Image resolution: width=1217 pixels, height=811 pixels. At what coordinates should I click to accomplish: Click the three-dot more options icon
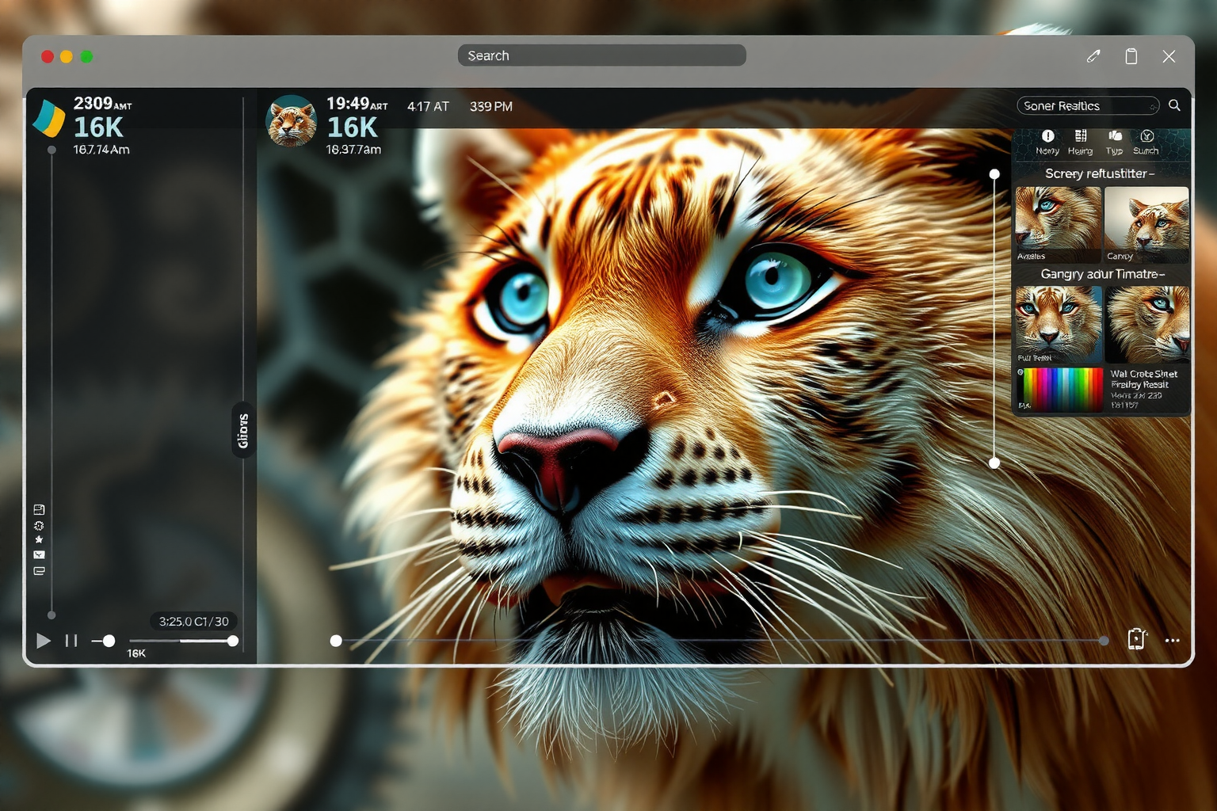coord(1173,641)
